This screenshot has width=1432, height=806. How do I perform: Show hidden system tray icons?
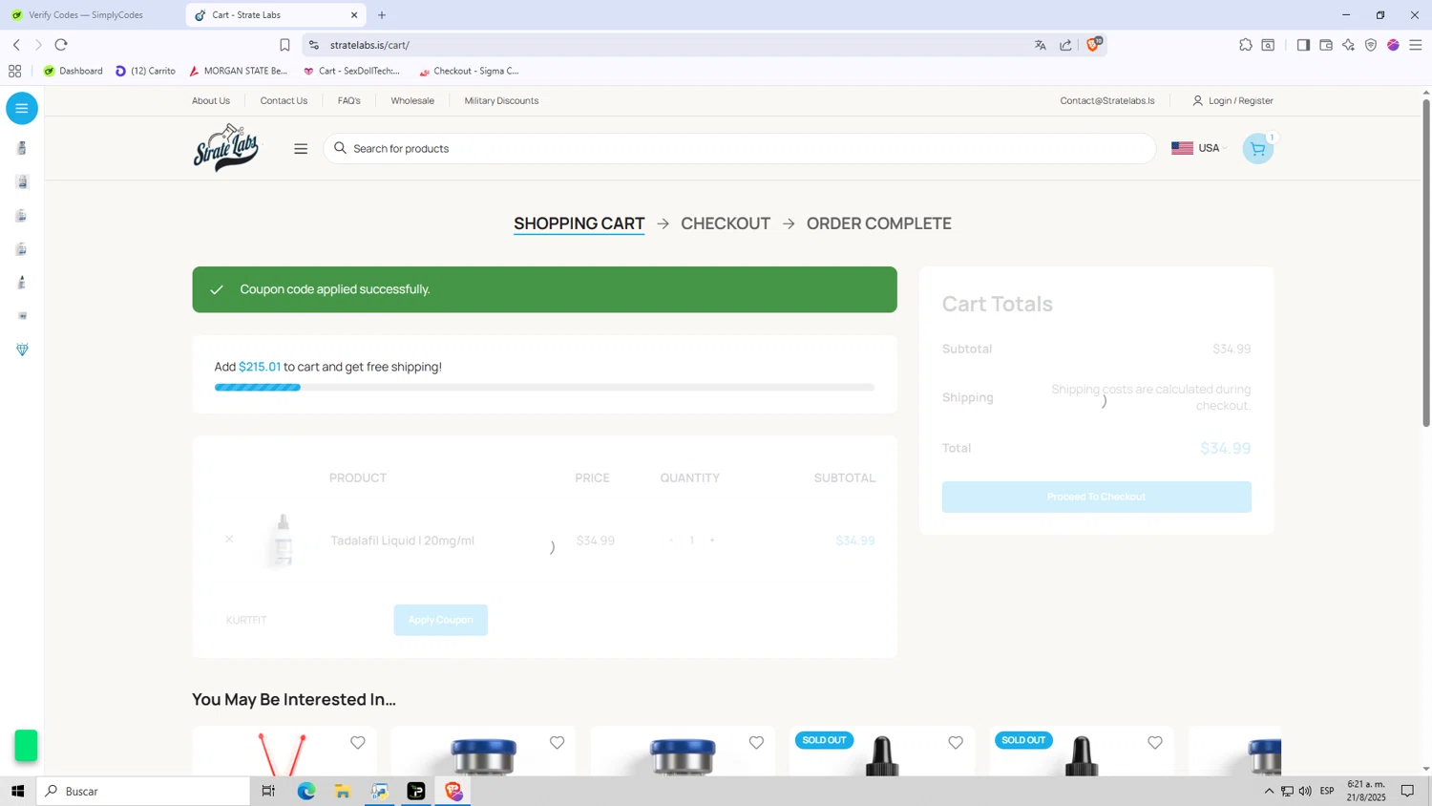click(x=1269, y=791)
